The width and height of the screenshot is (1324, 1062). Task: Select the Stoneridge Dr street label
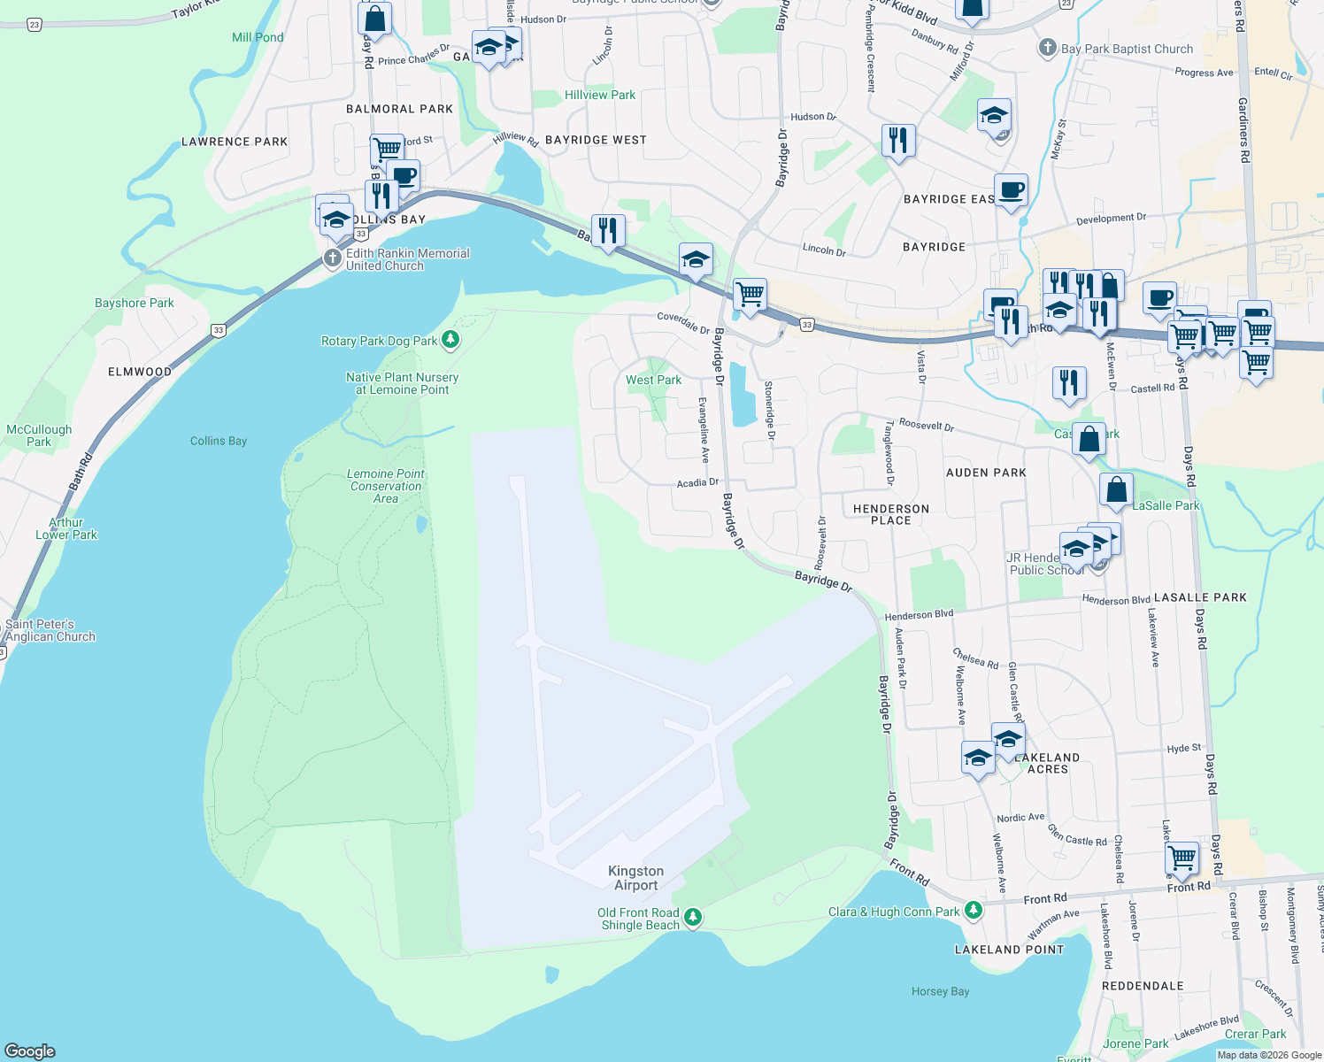click(x=769, y=411)
